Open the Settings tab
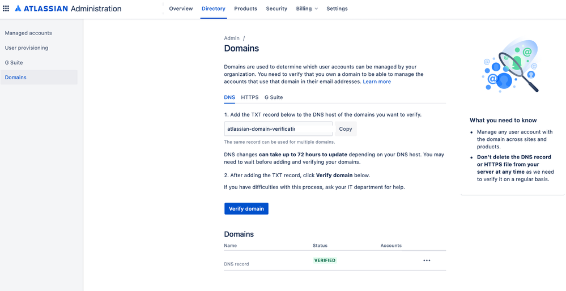 pos(337,8)
